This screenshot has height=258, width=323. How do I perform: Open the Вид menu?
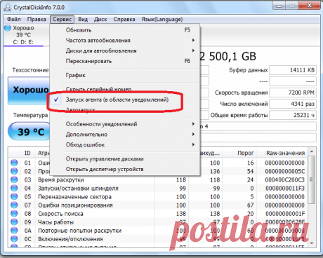83,19
